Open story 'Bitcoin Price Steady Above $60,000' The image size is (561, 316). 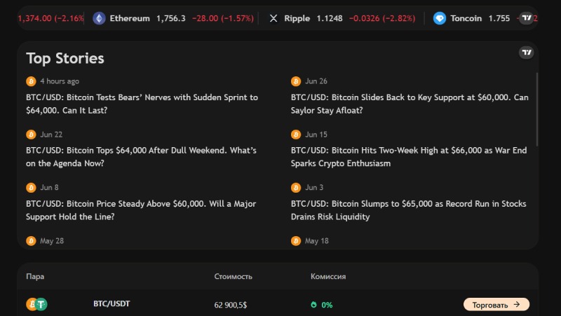point(141,209)
